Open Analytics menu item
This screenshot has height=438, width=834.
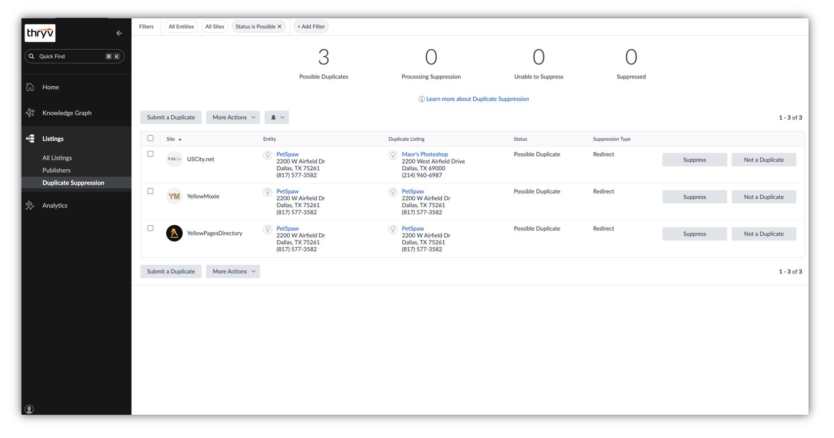[x=55, y=206]
